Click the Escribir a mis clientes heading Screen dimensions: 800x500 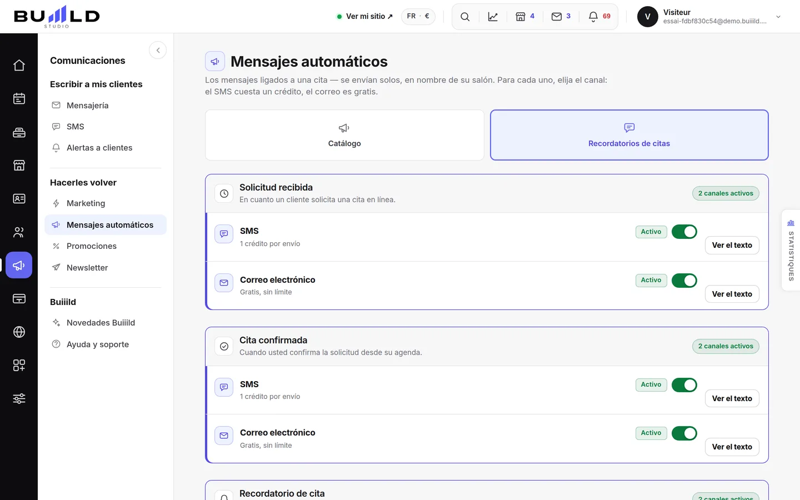click(96, 84)
